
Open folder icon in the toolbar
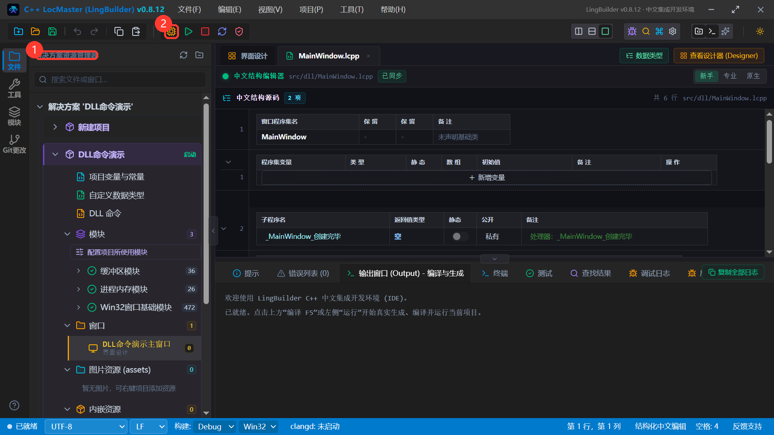[x=35, y=31]
